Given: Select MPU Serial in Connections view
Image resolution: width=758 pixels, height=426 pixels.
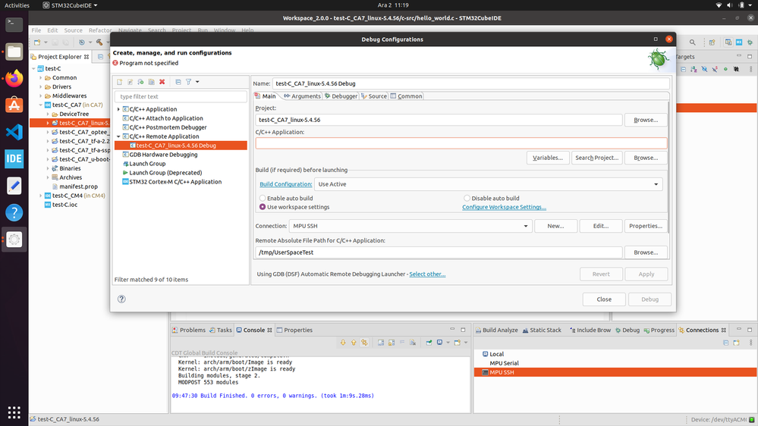Looking at the screenshot, I should tap(505, 363).
